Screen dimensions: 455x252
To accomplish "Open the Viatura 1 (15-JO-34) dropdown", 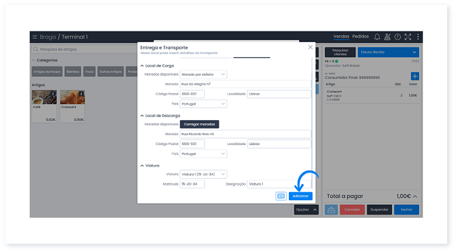I will pos(203,174).
